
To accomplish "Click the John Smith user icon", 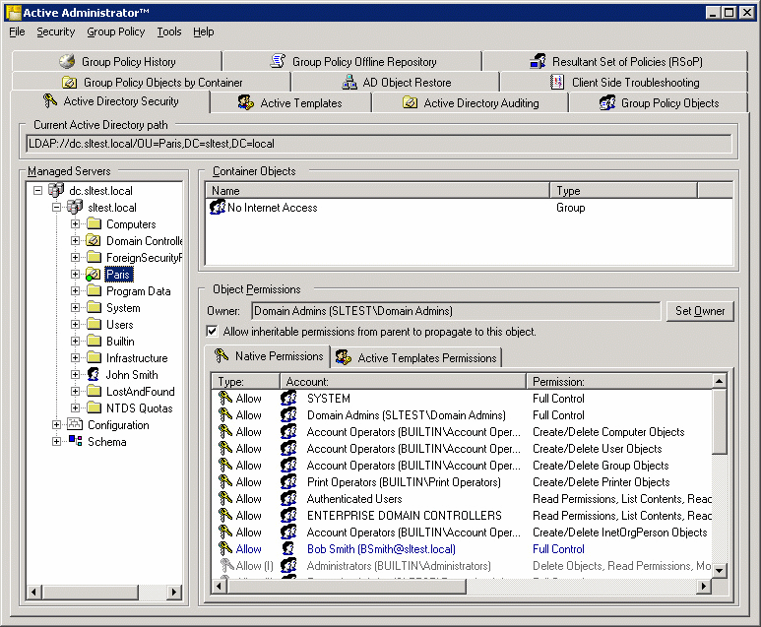I will [94, 375].
